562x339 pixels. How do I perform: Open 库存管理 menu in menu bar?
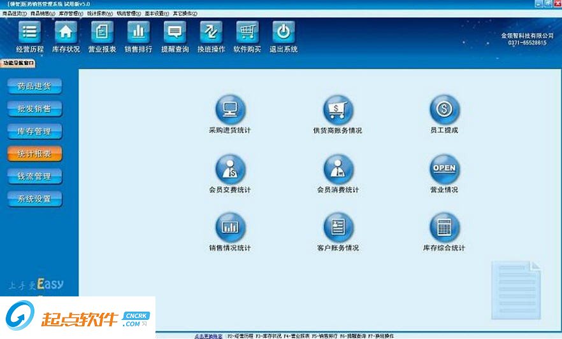coord(71,13)
